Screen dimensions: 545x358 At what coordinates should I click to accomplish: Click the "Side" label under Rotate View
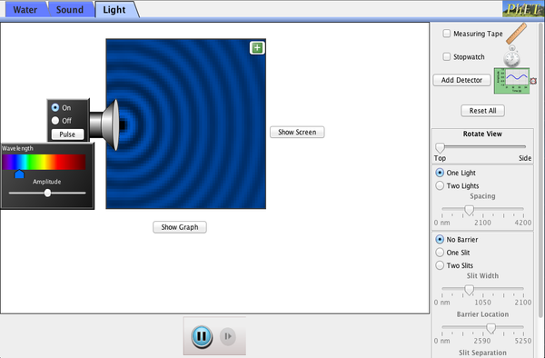(x=525, y=158)
